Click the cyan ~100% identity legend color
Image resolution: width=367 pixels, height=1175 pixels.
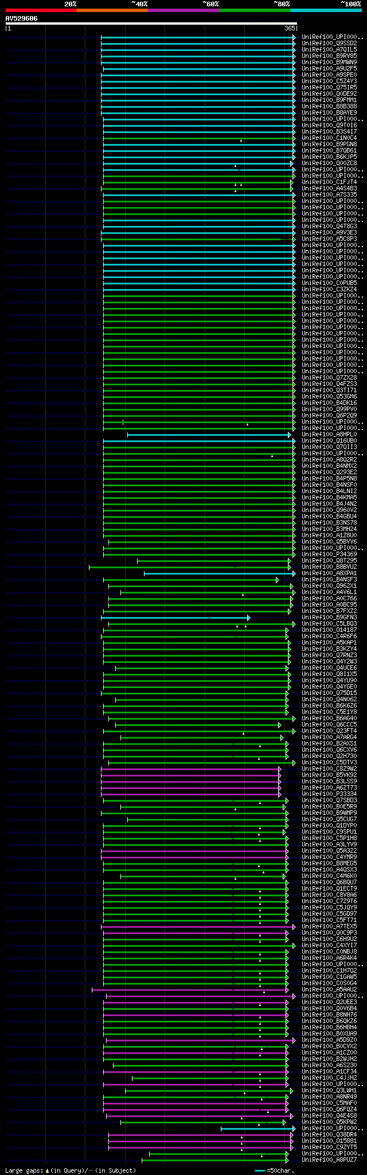(325, 10)
